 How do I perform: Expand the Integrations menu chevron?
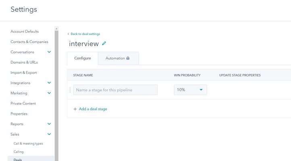click(49, 83)
